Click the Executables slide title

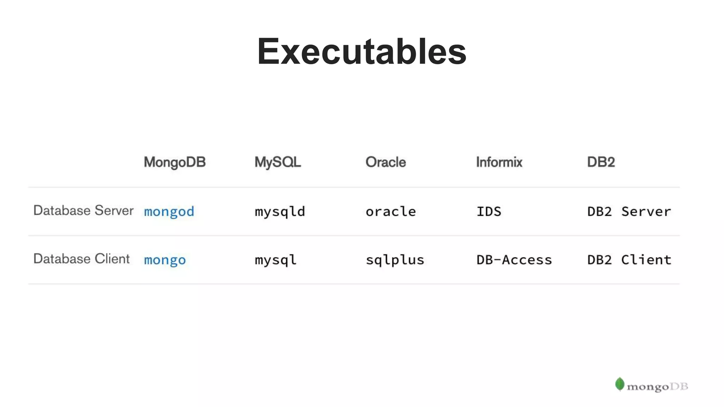362,52
